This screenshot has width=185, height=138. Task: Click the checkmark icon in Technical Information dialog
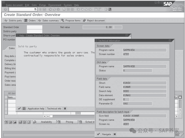coord(98,134)
